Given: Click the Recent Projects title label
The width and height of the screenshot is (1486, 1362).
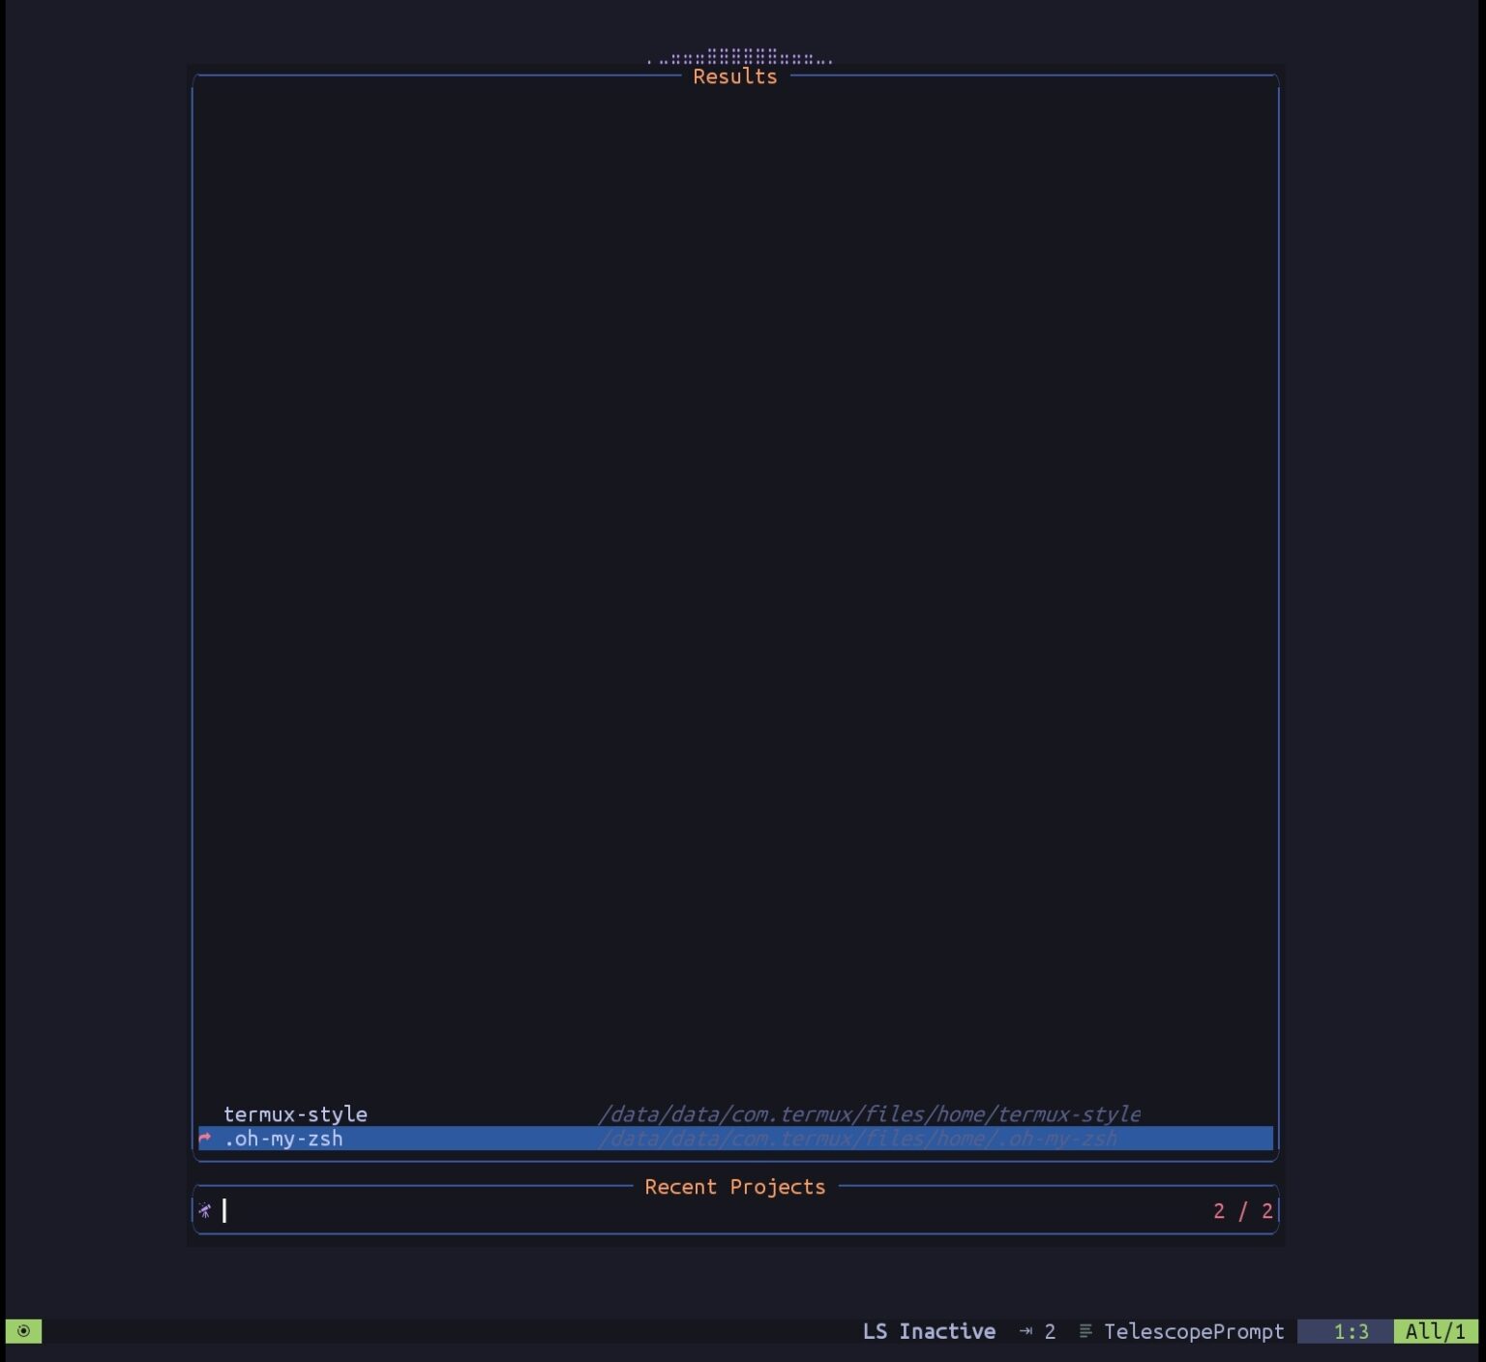Looking at the screenshot, I should (735, 1187).
